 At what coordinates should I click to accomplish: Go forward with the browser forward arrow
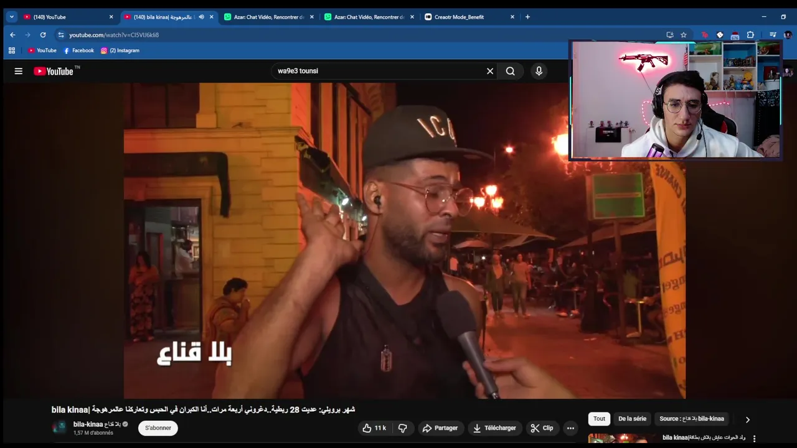coord(27,35)
